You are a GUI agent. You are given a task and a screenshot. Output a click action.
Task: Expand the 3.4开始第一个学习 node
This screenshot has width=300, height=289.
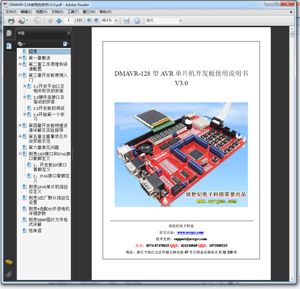tap(24, 114)
